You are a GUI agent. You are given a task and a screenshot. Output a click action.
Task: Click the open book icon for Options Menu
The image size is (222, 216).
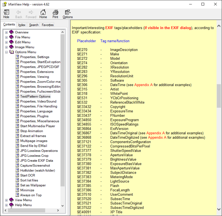[x=11, y=52]
